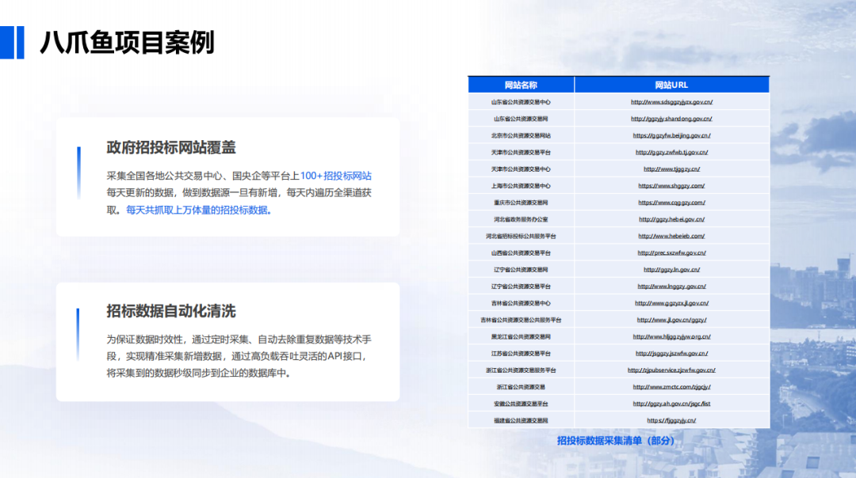Open the www.hljggzyjyw.org.cn link

pyautogui.click(x=671, y=337)
